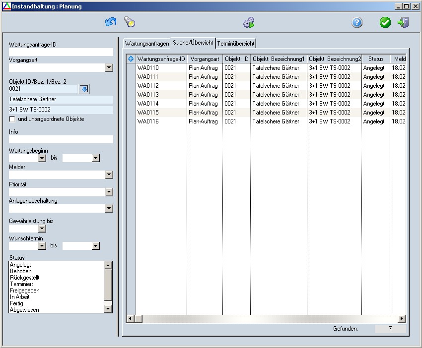Sort by the Status column header
The height and width of the screenshot is (348, 422).
375,58
